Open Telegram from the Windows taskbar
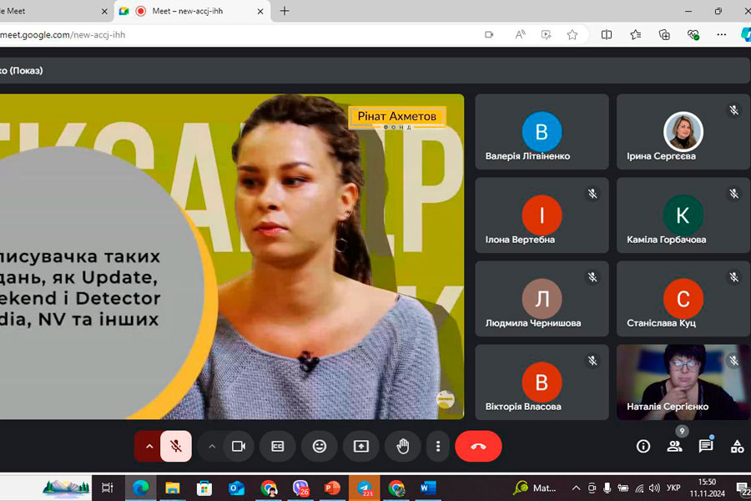Viewport: 751px width, 501px height. (365, 488)
